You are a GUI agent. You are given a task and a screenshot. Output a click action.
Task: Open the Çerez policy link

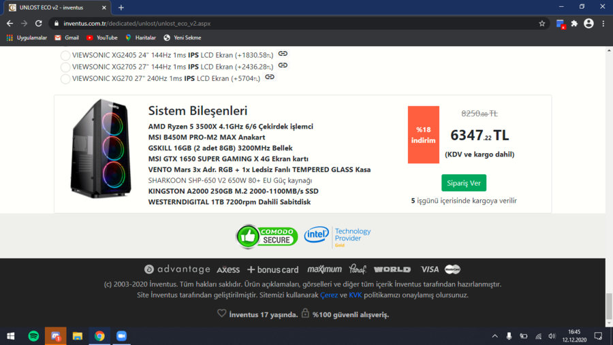tap(329, 295)
